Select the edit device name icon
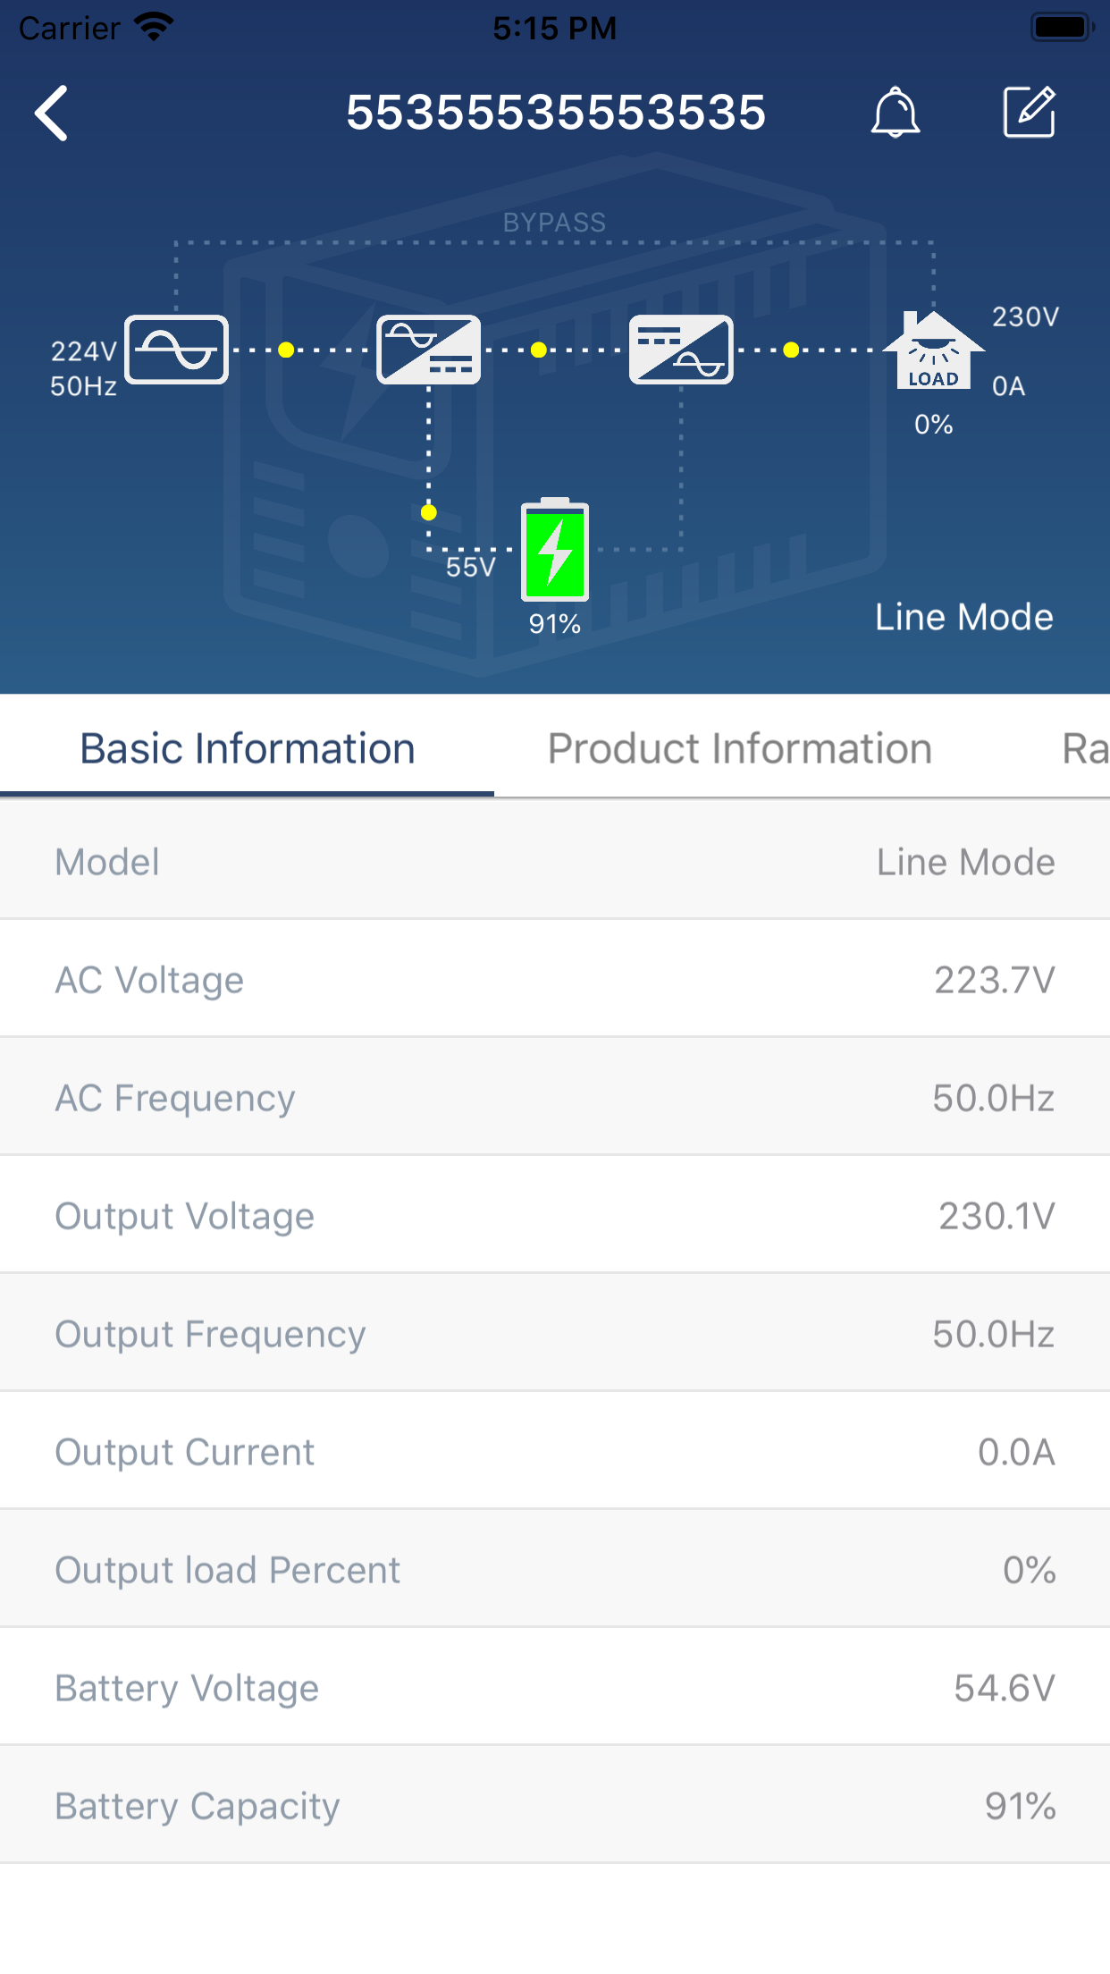Image resolution: width=1110 pixels, height=1974 pixels. (x=1030, y=111)
